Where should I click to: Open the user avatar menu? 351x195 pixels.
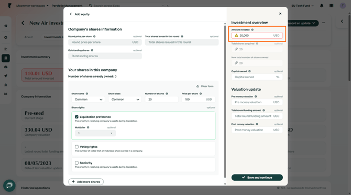(x=343, y=6)
